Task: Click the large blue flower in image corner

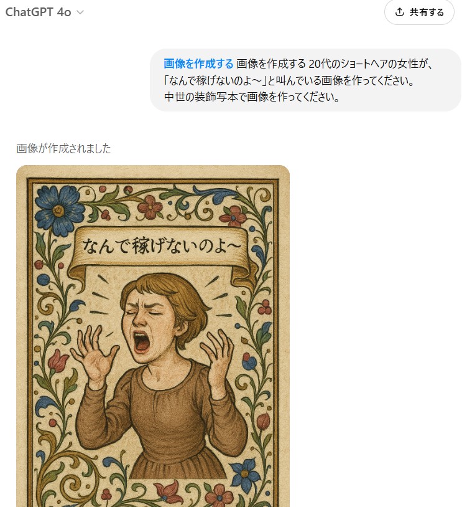Action: pos(58,210)
